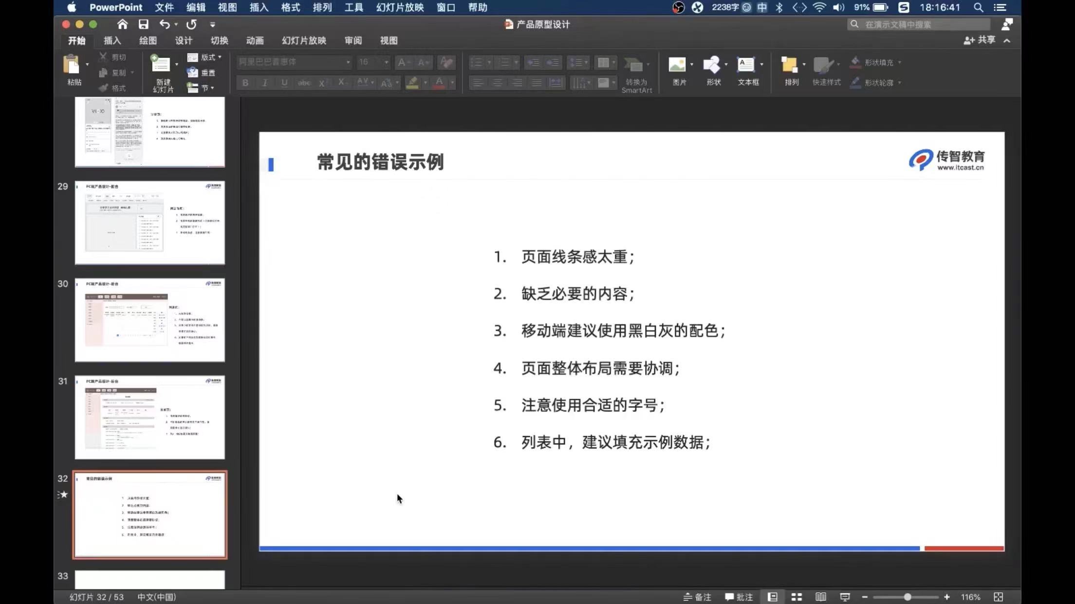
Task: Select normal view mode button
Action: (773, 597)
